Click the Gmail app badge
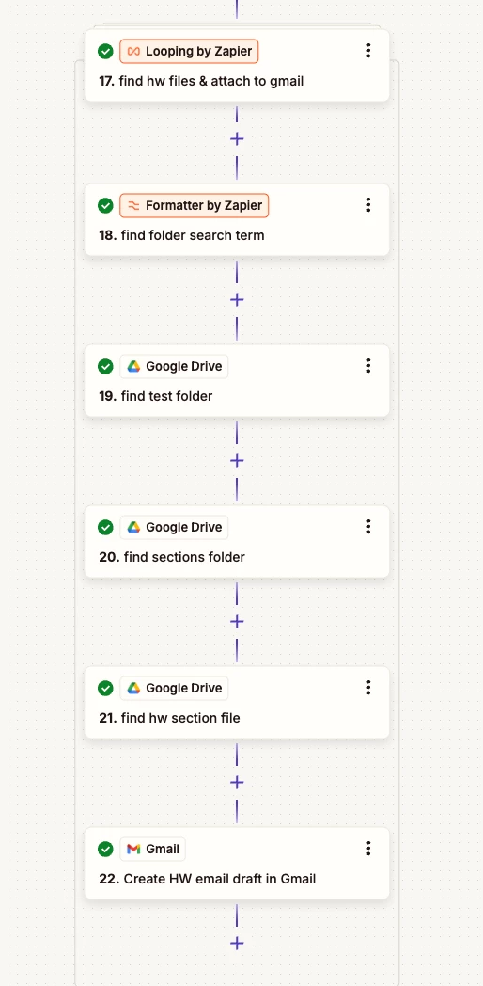 click(152, 850)
